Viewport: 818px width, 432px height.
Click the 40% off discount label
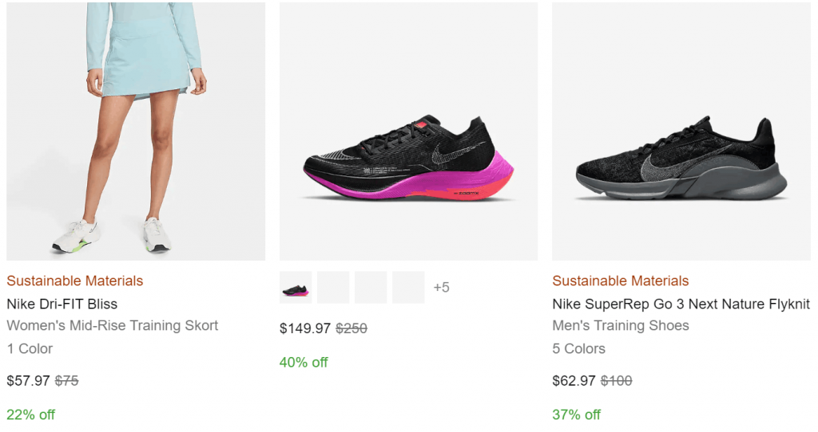(x=304, y=363)
